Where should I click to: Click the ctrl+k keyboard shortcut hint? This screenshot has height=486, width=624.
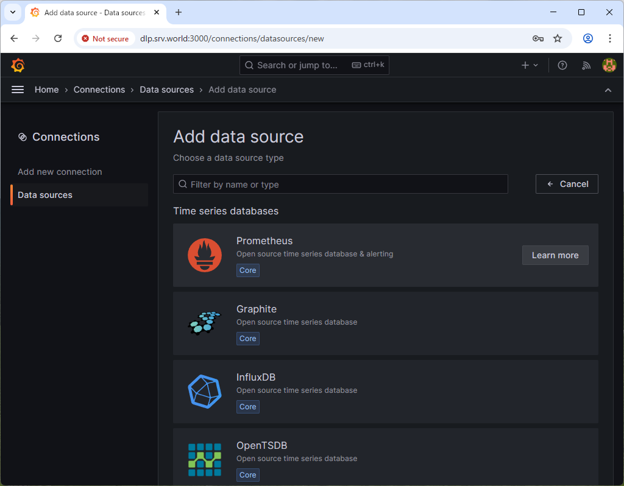(368, 65)
